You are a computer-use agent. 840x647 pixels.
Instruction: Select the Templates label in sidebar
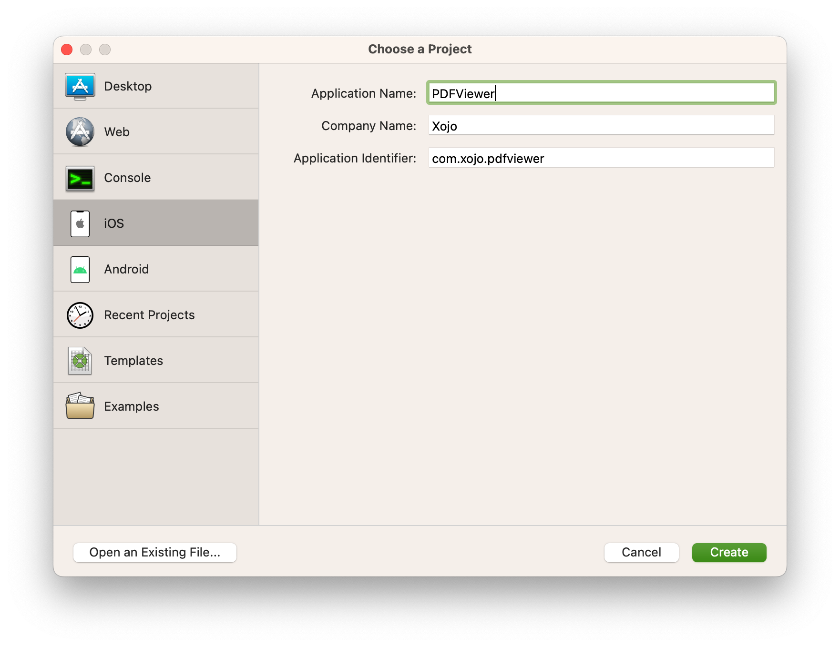(133, 361)
